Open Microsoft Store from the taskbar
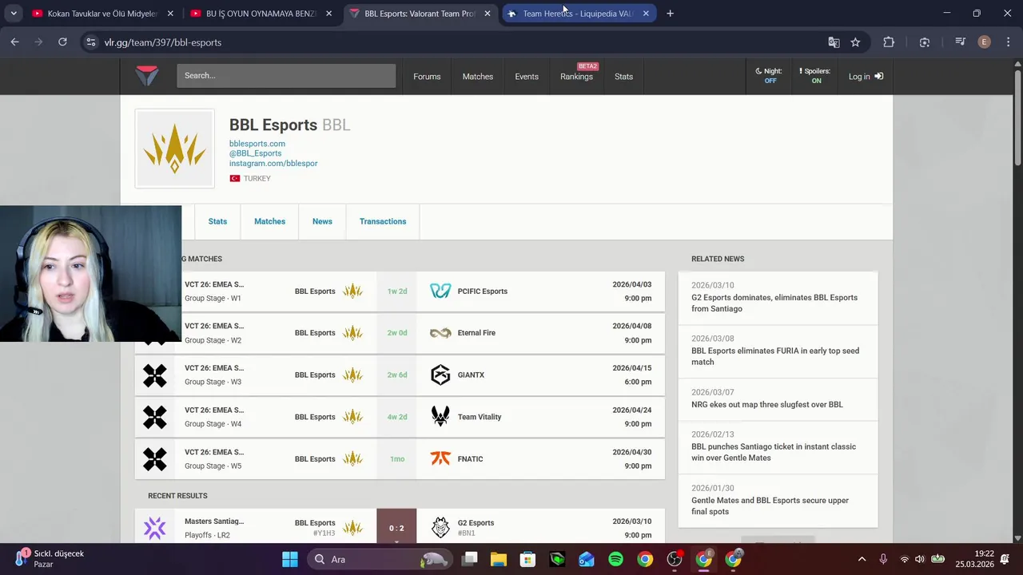The height and width of the screenshot is (575, 1023). (527, 559)
